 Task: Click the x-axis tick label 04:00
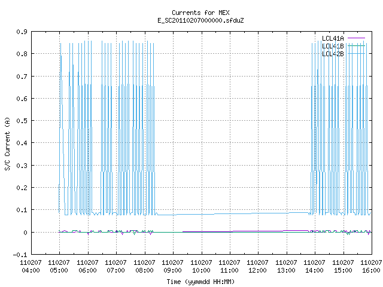31,270
